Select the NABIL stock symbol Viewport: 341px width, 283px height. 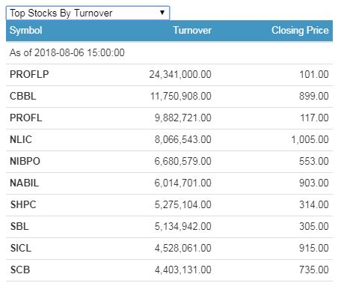pyautogui.click(x=24, y=183)
